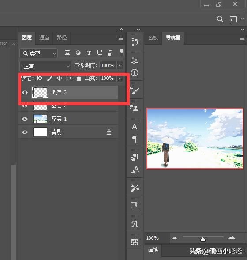
Task: Click the 图层 3 transparent thumbnail
Action: point(40,92)
